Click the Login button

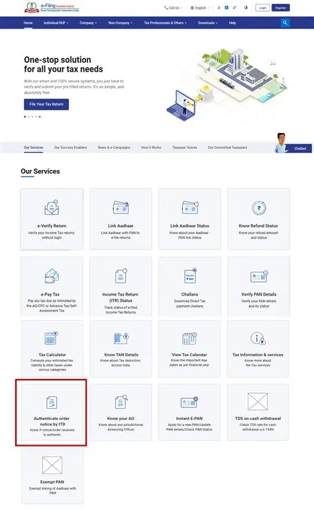(262, 8)
